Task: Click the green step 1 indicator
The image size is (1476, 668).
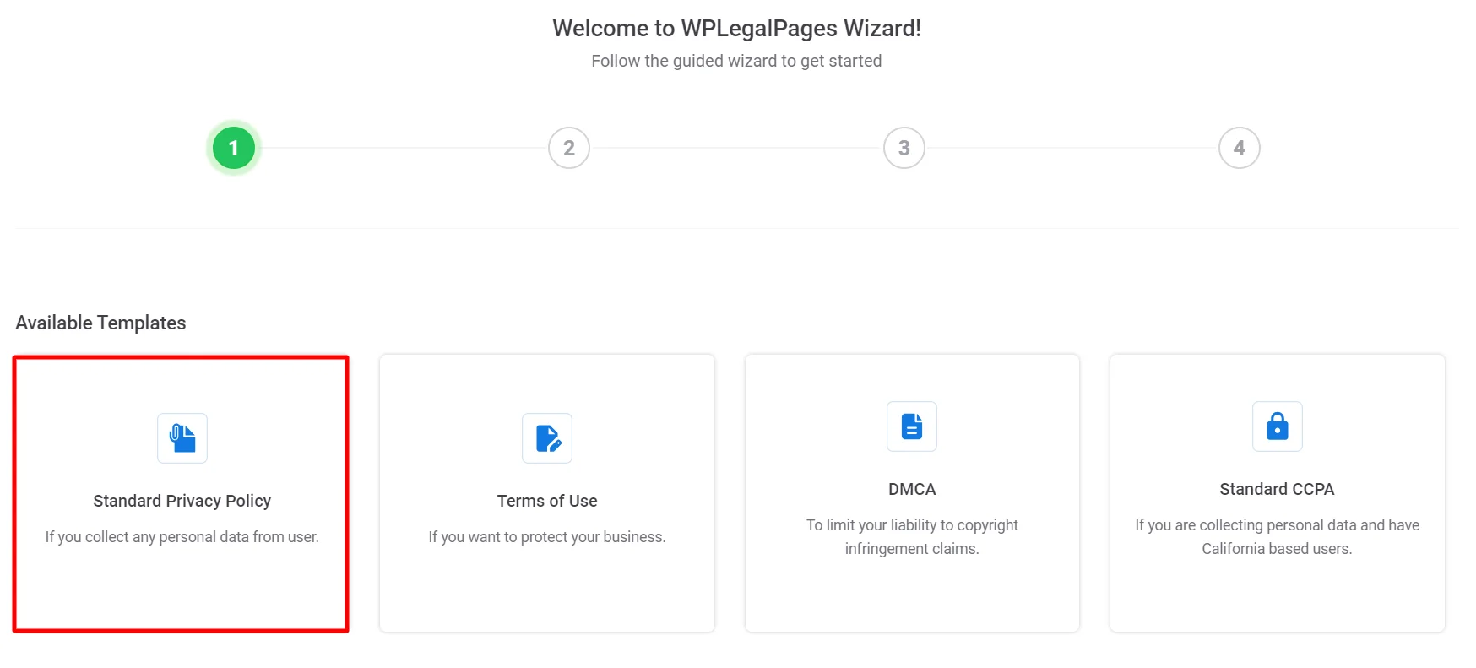Action: (x=234, y=147)
